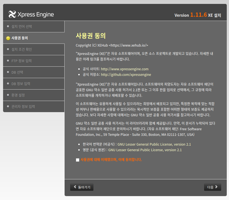Image resolution: width=229 pixels, height=200 pixels.
Task: Click the 사용권 동의 page heading
Action: (x=91, y=36)
